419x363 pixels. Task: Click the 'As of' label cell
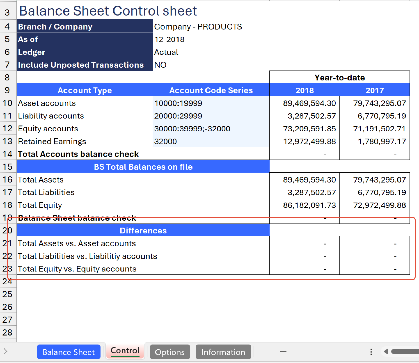[85, 39]
